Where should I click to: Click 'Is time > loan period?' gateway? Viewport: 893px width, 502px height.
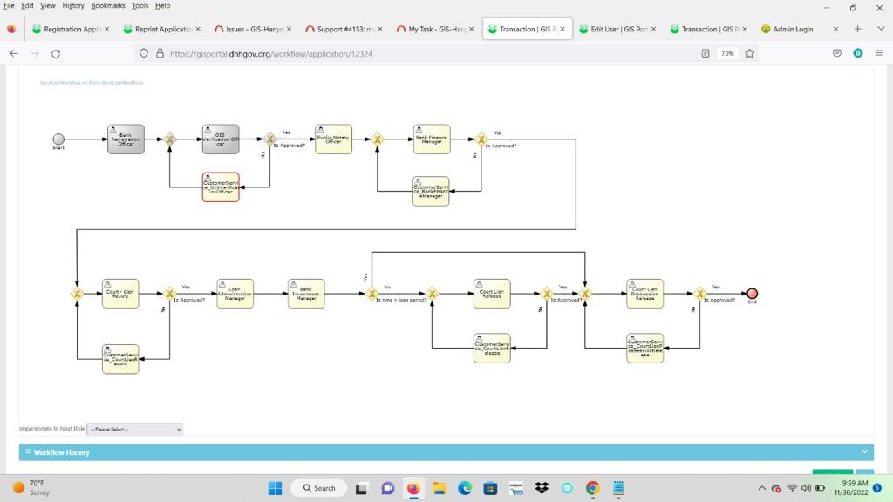(x=372, y=294)
